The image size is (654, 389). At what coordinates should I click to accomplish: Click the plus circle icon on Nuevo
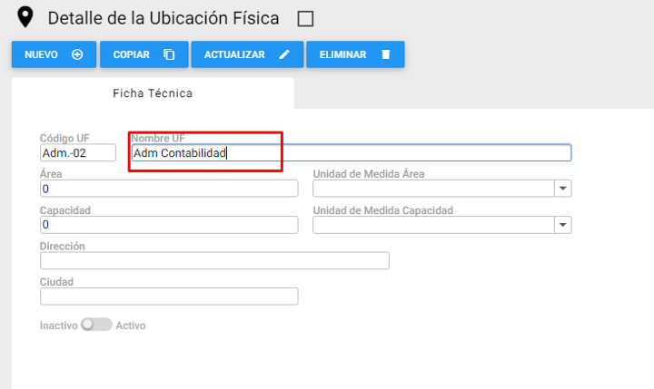(x=77, y=54)
